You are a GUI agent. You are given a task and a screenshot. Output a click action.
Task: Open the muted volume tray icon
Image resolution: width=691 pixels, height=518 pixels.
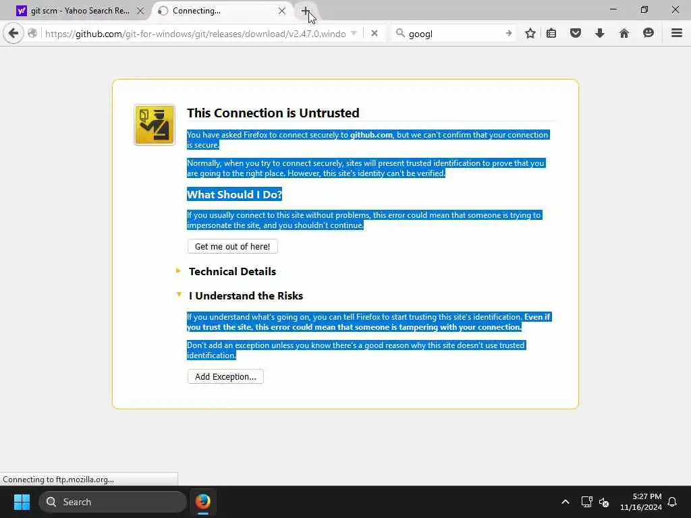click(604, 502)
